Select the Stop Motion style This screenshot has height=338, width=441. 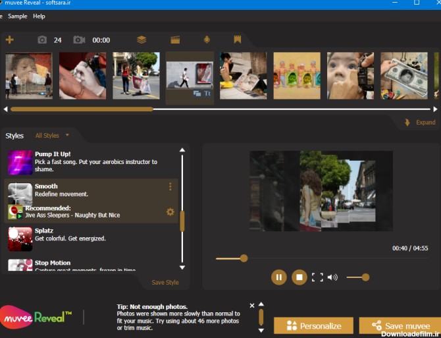tap(91, 265)
